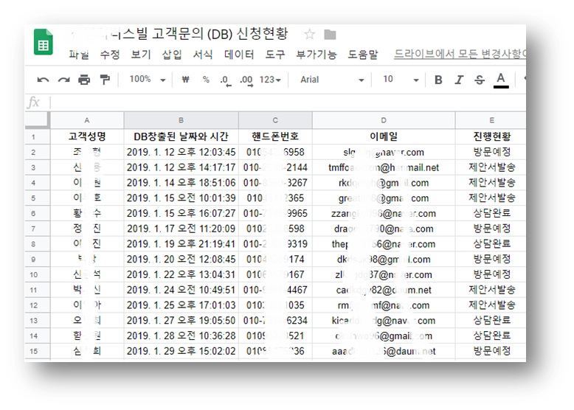Select 상담완료 status in row 6
This screenshot has width=574, height=410.
(x=491, y=214)
